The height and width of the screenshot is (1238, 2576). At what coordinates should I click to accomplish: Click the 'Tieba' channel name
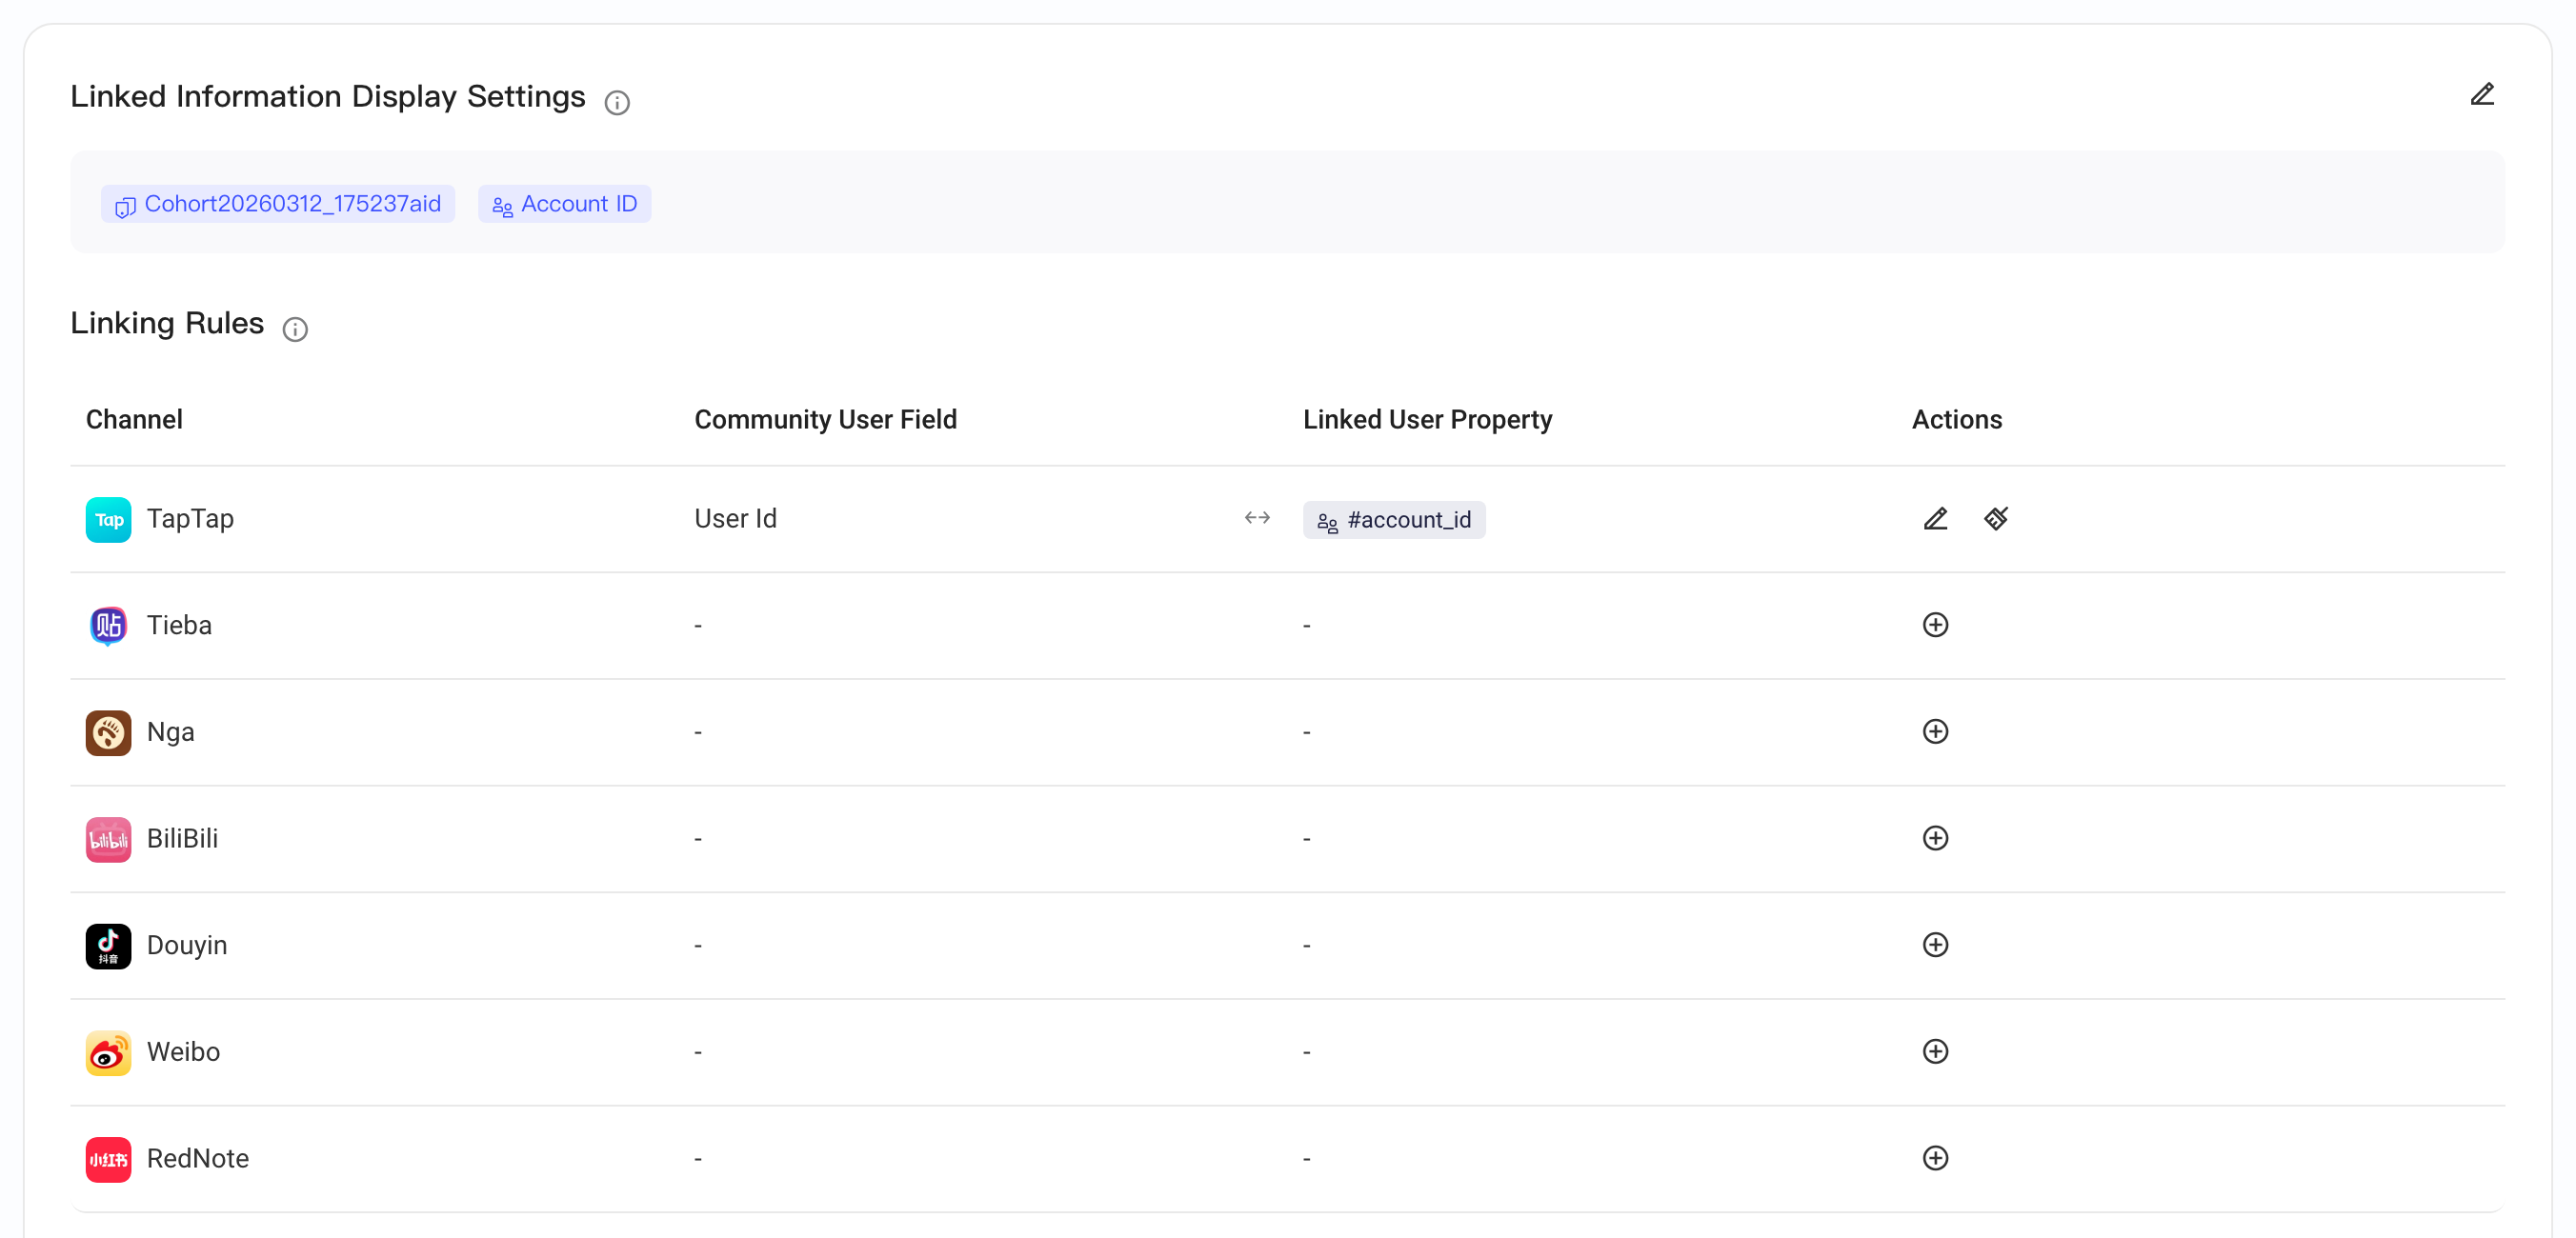pyautogui.click(x=179, y=625)
